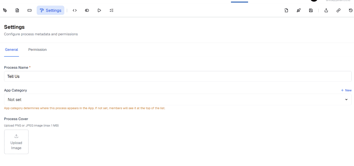Click the three-dot field box icon

(x=29, y=10)
